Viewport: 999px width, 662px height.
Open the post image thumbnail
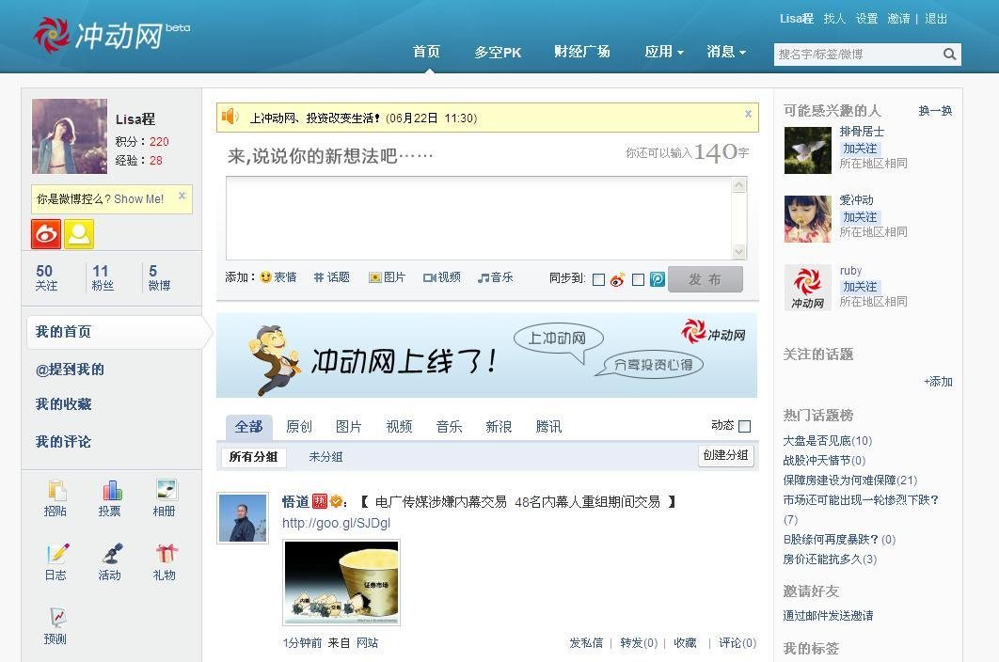pyautogui.click(x=341, y=583)
